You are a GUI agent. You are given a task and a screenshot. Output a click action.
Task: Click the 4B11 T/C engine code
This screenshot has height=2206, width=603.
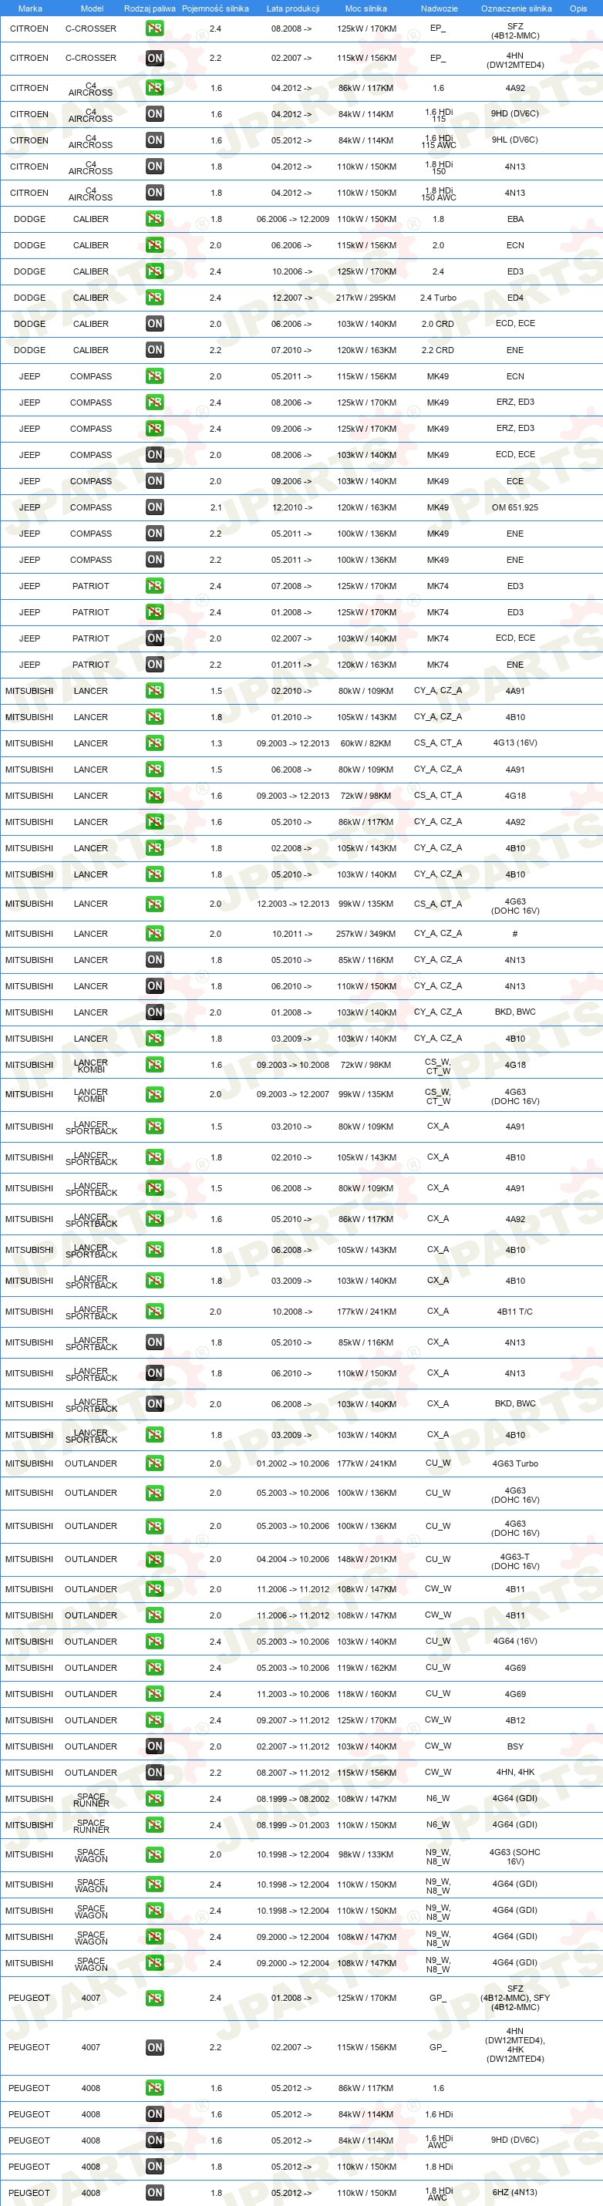[x=515, y=1311]
